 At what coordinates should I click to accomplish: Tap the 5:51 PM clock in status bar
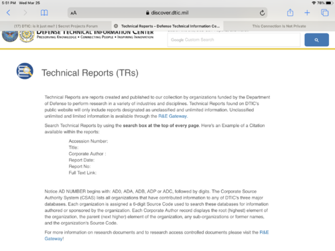pos(9,3)
